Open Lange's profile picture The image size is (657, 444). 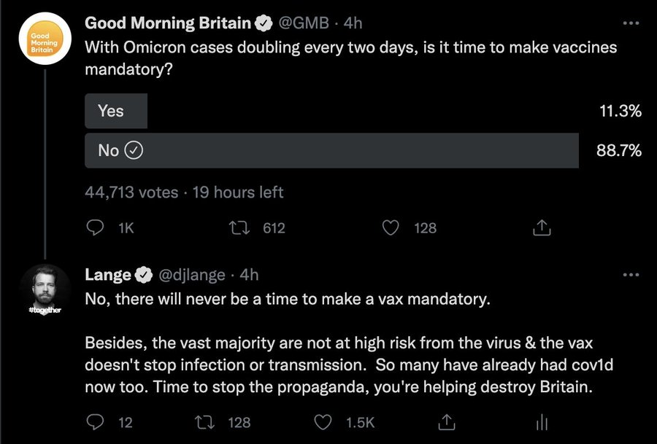pyautogui.click(x=45, y=290)
